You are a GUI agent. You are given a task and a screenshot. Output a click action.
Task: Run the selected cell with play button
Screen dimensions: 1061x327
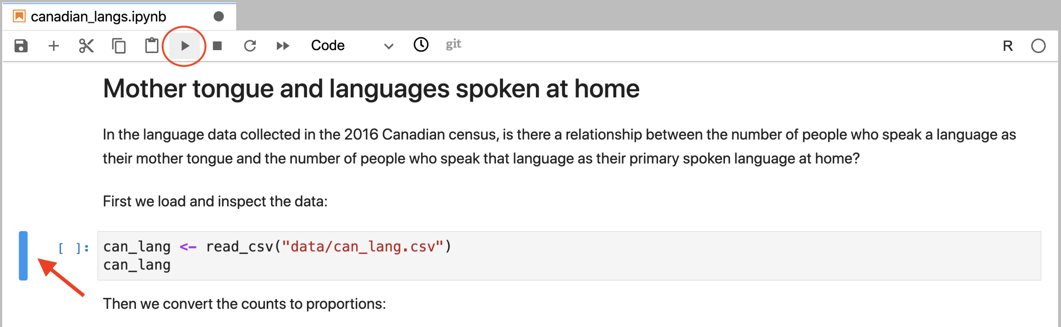pos(185,46)
